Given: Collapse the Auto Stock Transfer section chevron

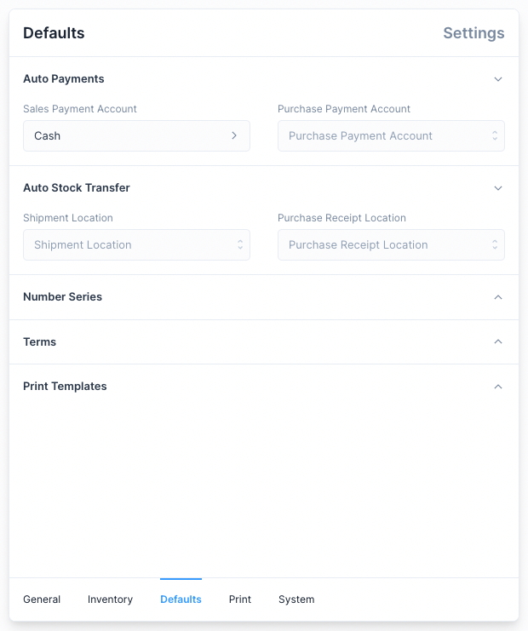Looking at the screenshot, I should (498, 188).
